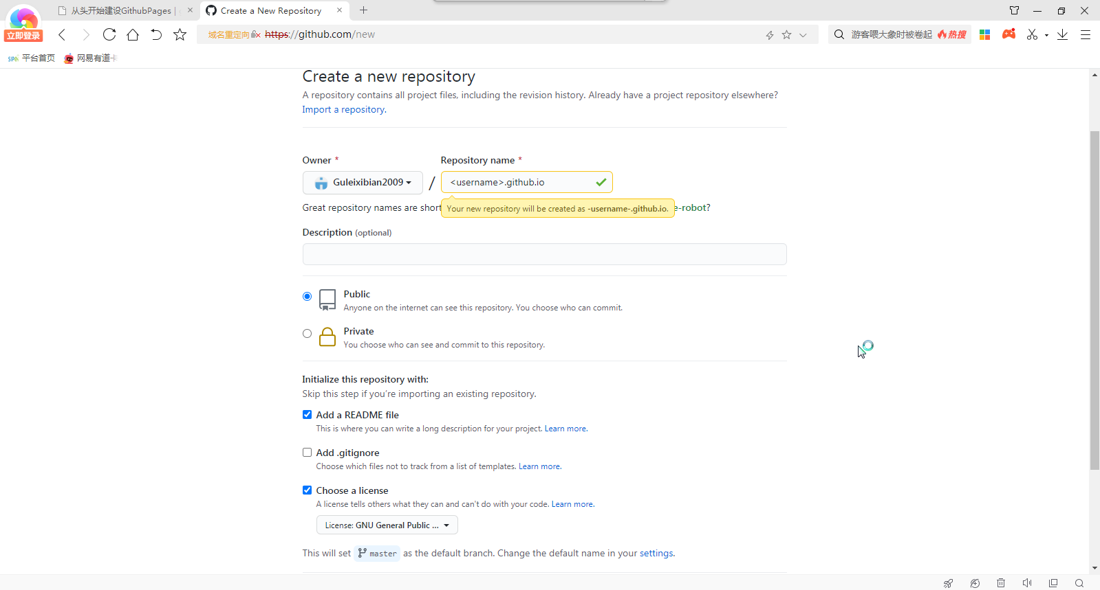The width and height of the screenshot is (1100, 590).
Task: Expand the License GNU General Public dropdown
Action: (x=387, y=525)
